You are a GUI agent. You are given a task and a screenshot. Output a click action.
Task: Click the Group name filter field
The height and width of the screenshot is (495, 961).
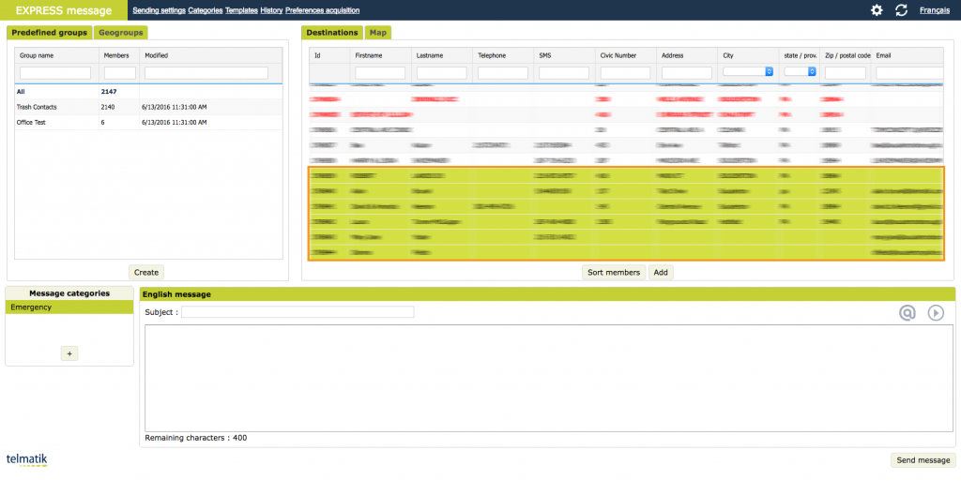[x=55, y=73]
